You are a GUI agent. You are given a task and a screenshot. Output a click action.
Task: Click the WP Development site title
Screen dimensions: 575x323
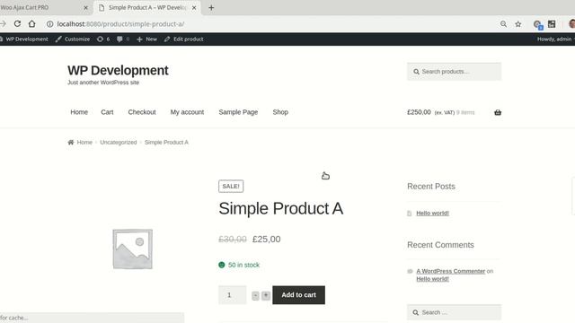pyautogui.click(x=118, y=70)
